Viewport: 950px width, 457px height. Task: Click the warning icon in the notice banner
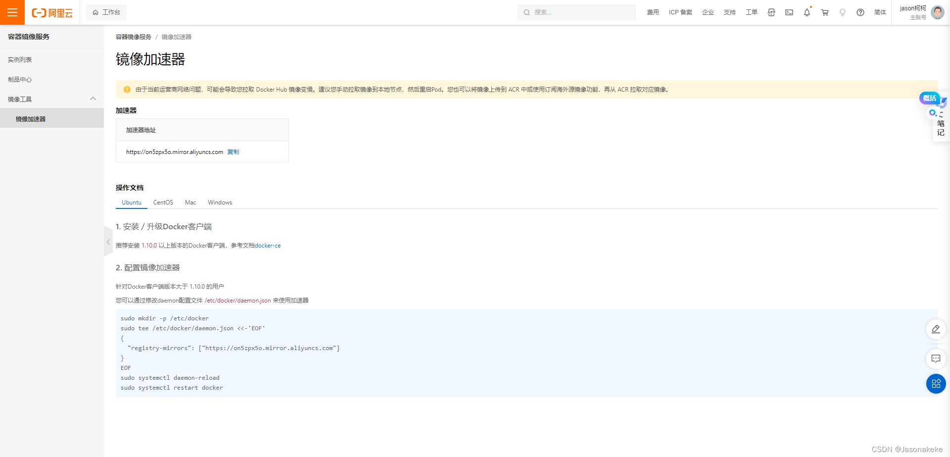click(x=127, y=90)
